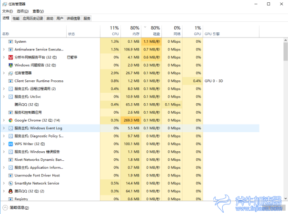This screenshot has width=288, height=214.
Task: Switch to the 详细信息 tab
Action: pyautogui.click(x=73, y=19)
